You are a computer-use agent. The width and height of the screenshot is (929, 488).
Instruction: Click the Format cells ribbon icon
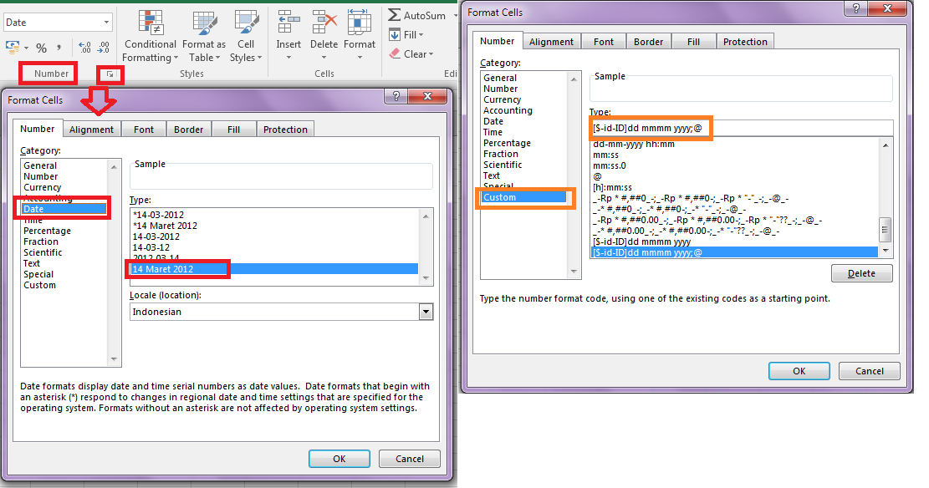click(359, 22)
